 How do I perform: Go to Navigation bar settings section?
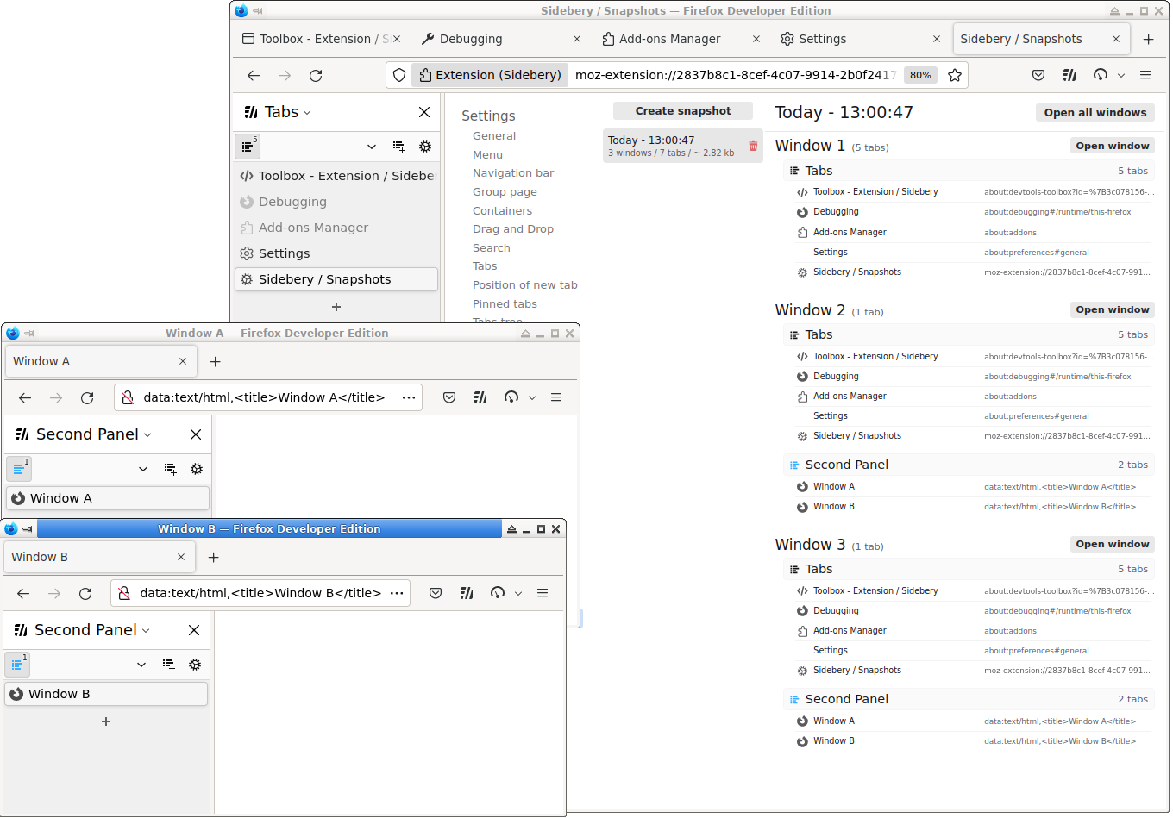[x=513, y=173]
